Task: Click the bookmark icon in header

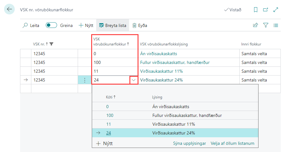Action: [256, 10]
